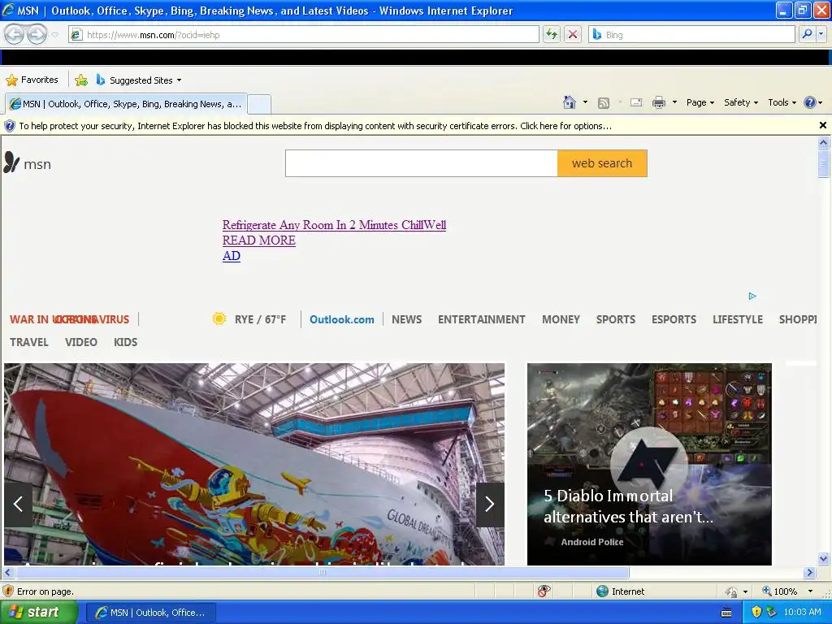Click the security shield tray icon
Image resolution: width=832 pixels, height=624 pixels.
pyautogui.click(x=757, y=613)
